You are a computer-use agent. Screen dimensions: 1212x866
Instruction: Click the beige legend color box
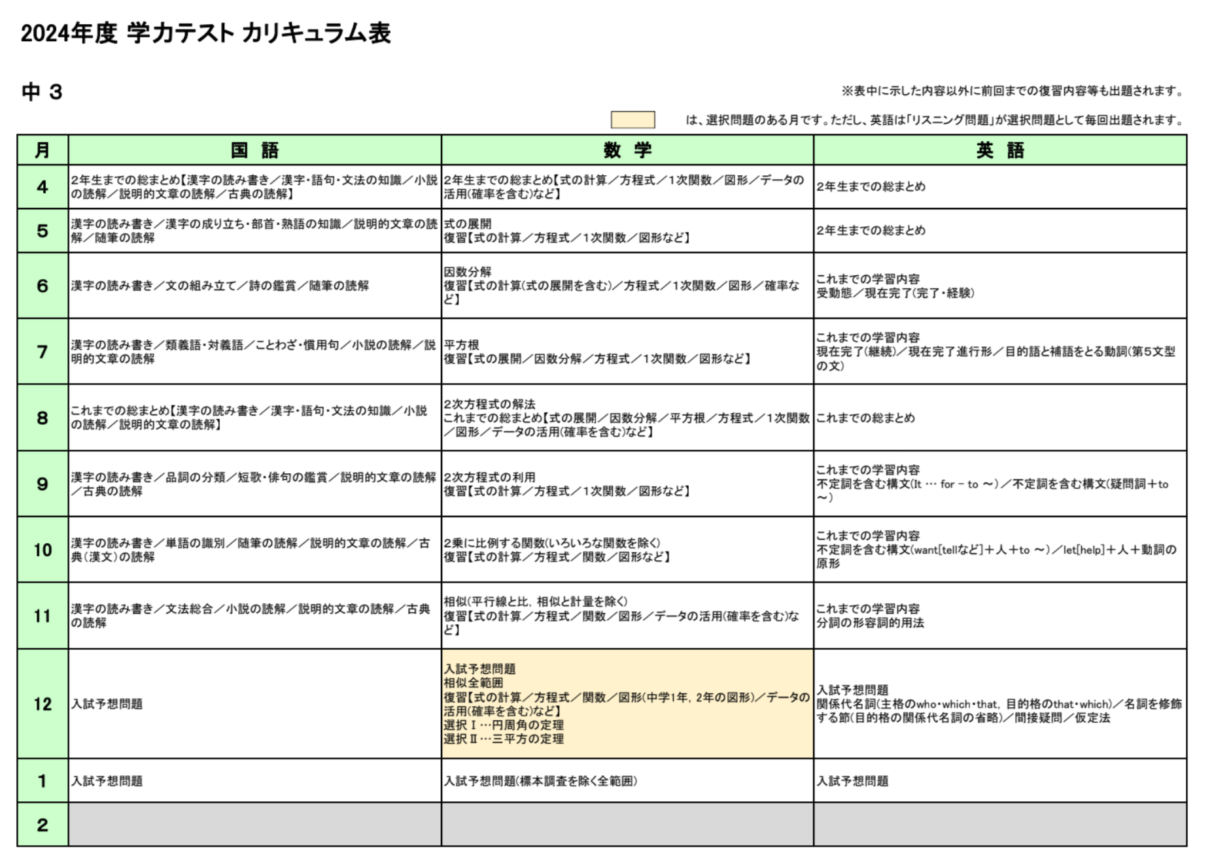pyautogui.click(x=632, y=120)
